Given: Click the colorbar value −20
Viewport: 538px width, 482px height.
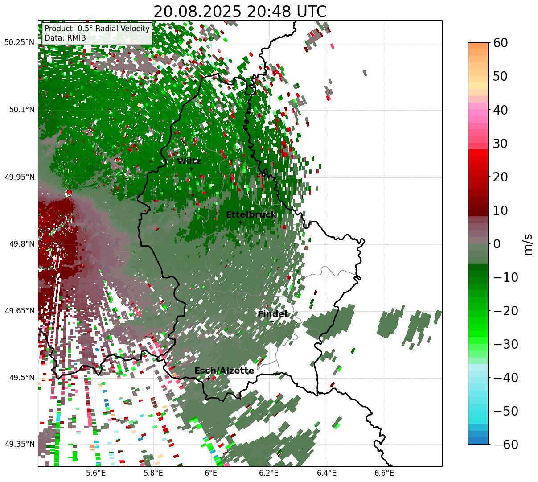Looking at the screenshot, I should 505,311.
